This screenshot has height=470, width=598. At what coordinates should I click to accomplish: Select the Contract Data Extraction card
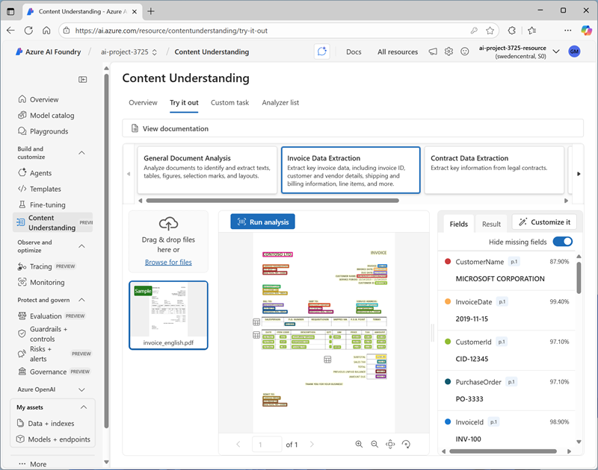point(493,170)
